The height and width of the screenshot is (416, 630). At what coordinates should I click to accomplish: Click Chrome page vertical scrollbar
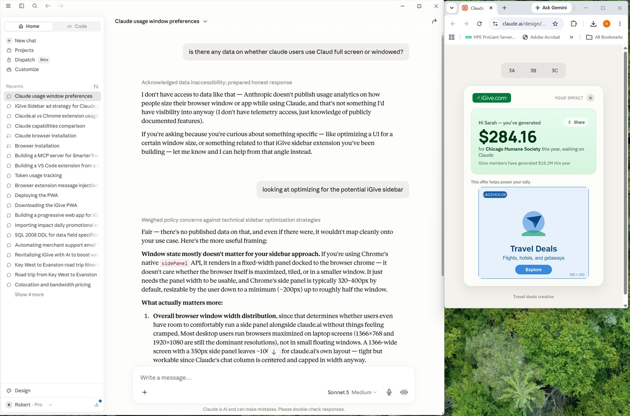click(625, 173)
